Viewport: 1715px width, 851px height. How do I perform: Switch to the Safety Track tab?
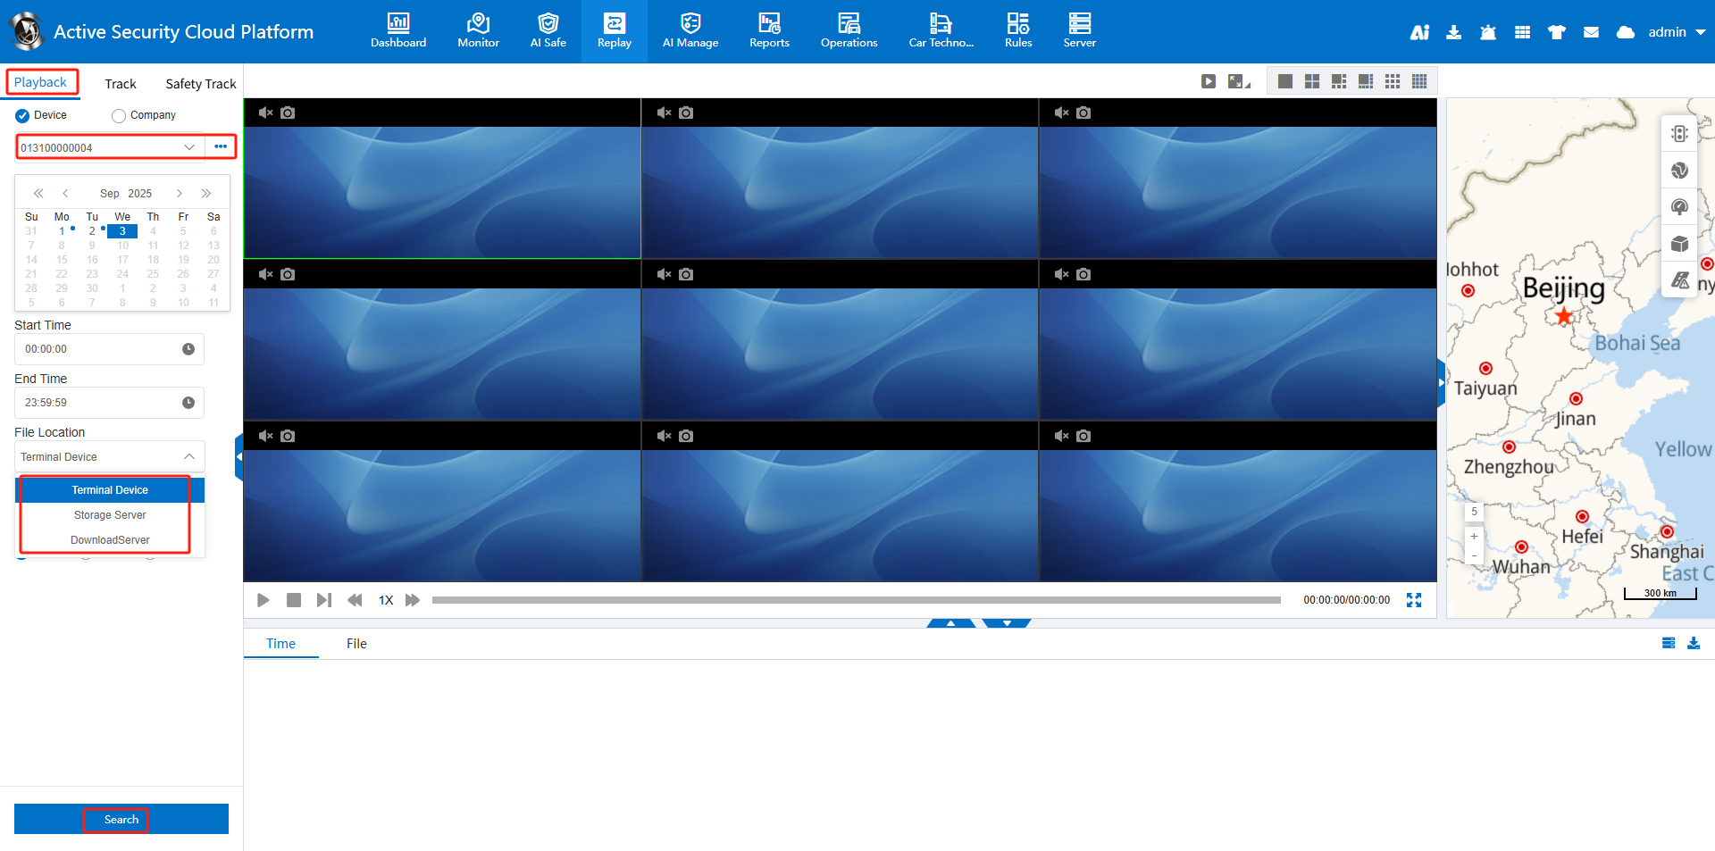pos(200,84)
